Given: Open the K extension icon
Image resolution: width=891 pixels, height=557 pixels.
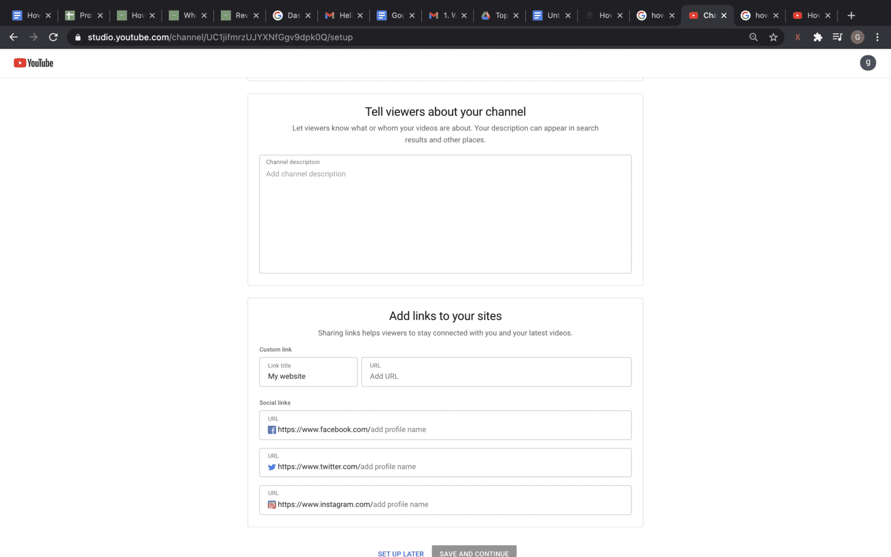Looking at the screenshot, I should [x=798, y=37].
